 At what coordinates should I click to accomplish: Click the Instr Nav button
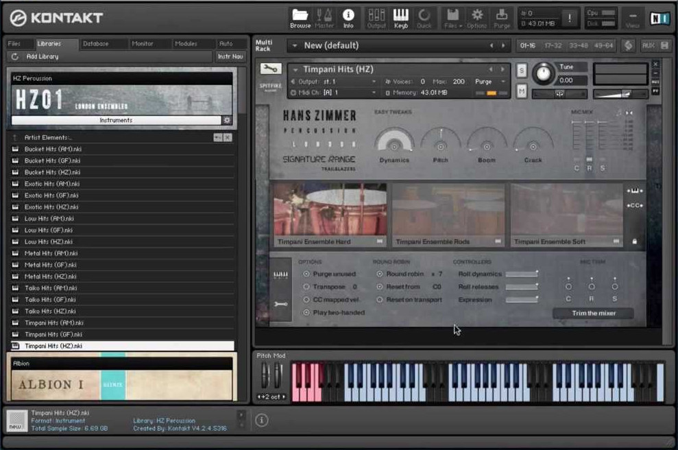[230, 57]
